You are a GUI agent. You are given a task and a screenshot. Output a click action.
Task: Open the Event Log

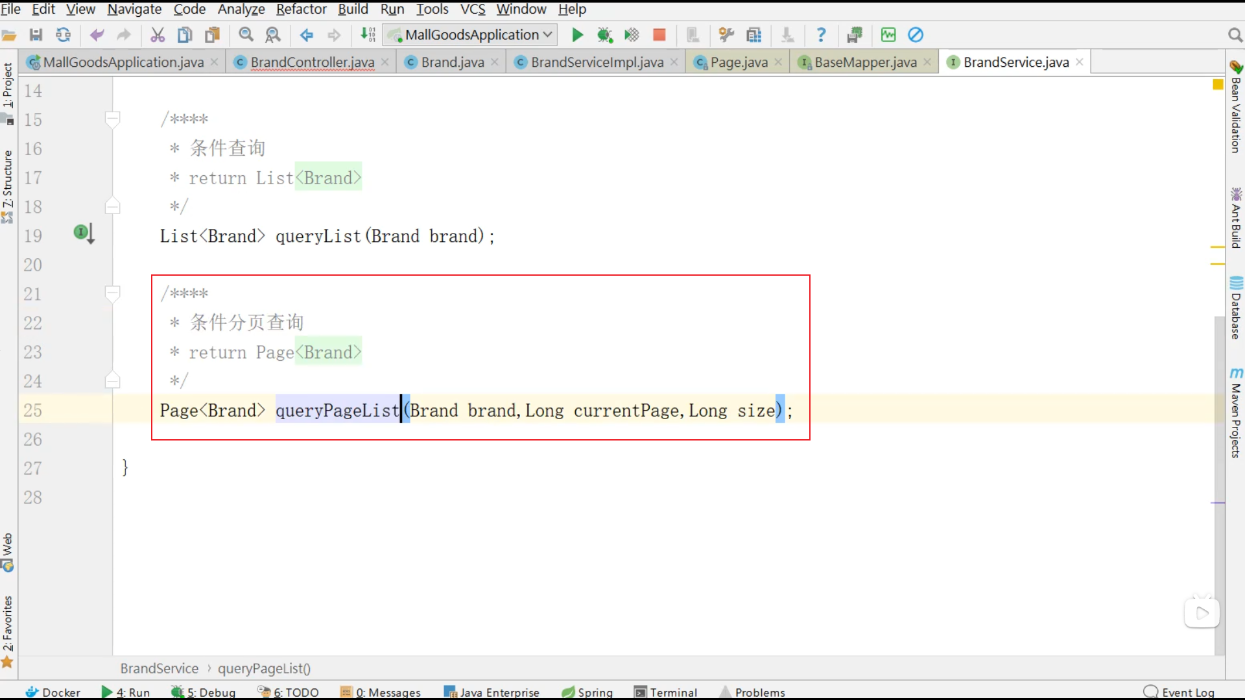(x=1180, y=692)
